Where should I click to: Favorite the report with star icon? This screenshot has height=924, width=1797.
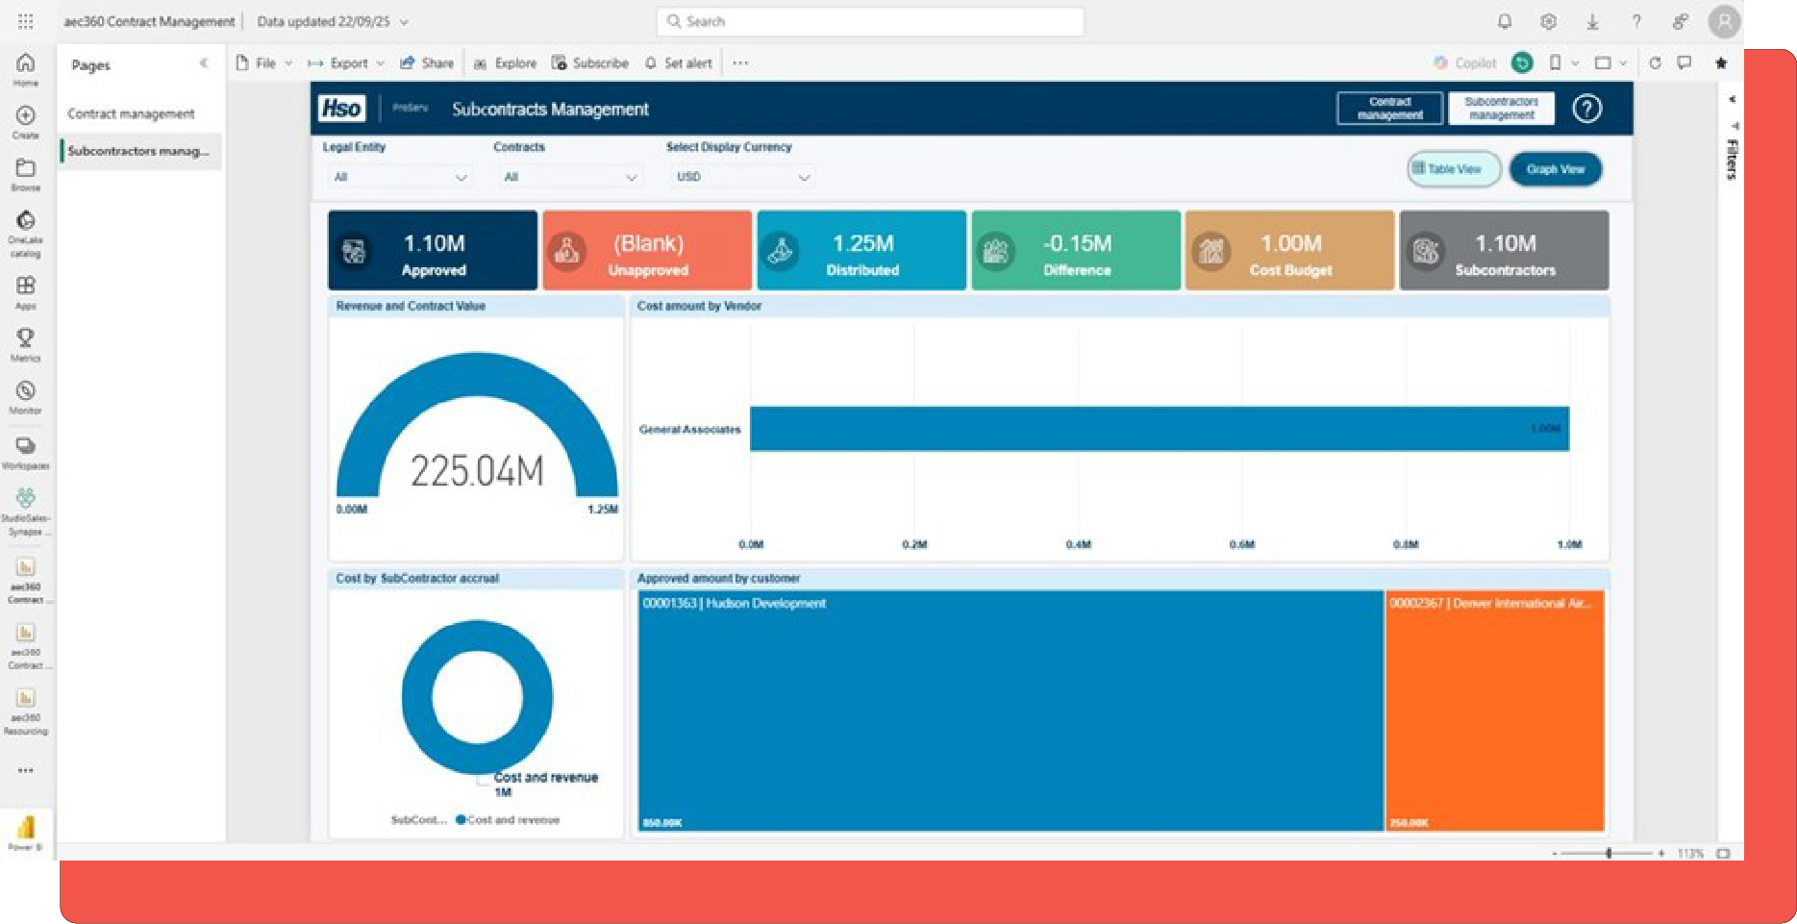[1721, 63]
